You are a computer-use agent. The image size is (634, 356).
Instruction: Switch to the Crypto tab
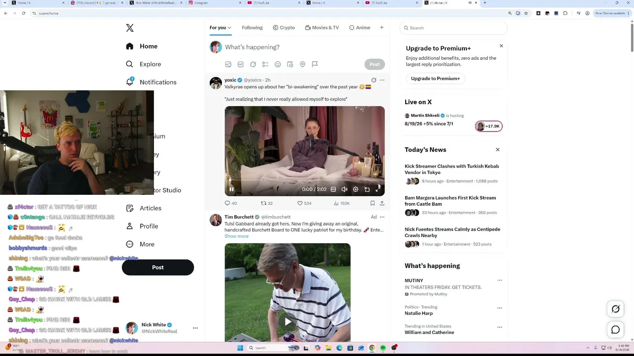coord(284,28)
